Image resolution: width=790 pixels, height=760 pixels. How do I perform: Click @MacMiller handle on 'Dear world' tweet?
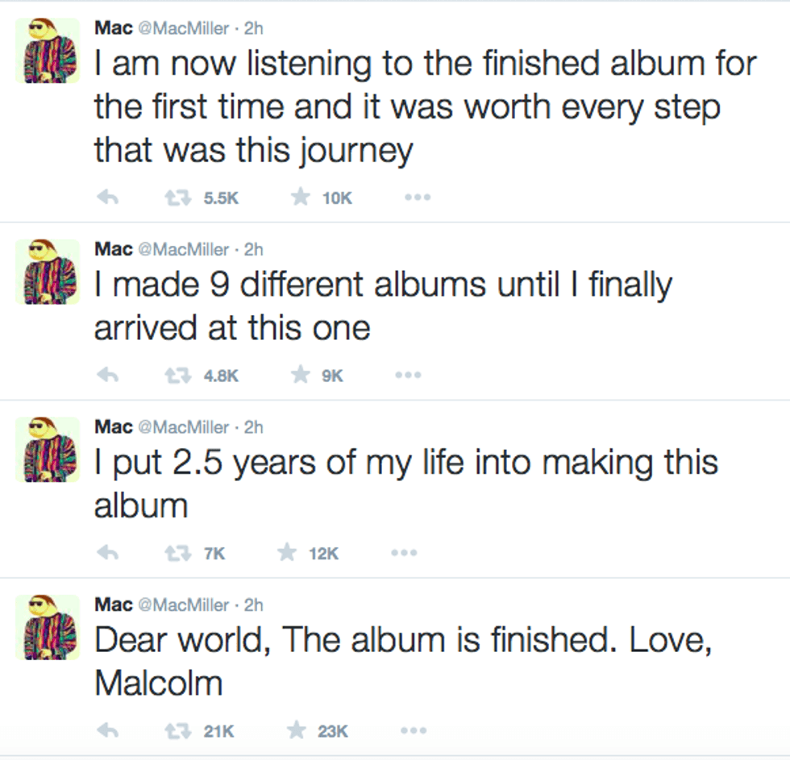tap(184, 604)
